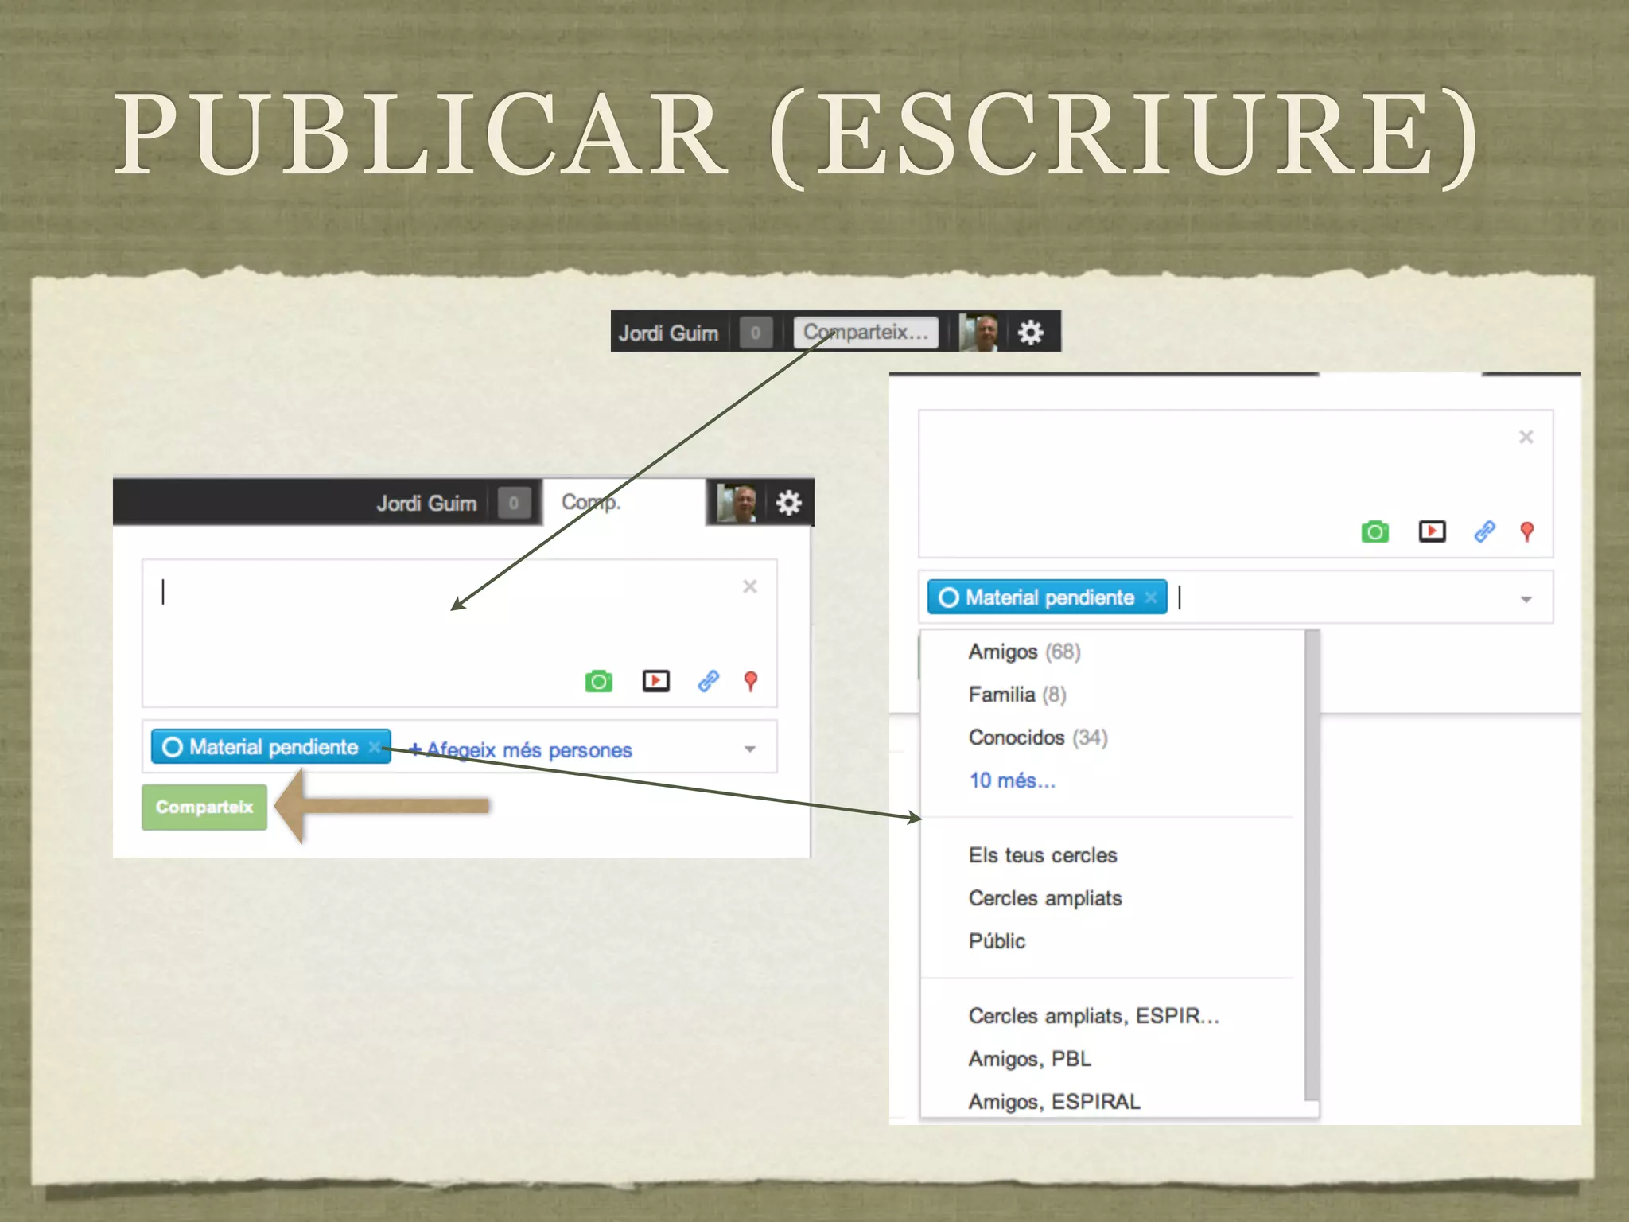Open settings gear in the top Jordi Guim bar
The width and height of the screenshot is (1629, 1222).
click(1031, 332)
